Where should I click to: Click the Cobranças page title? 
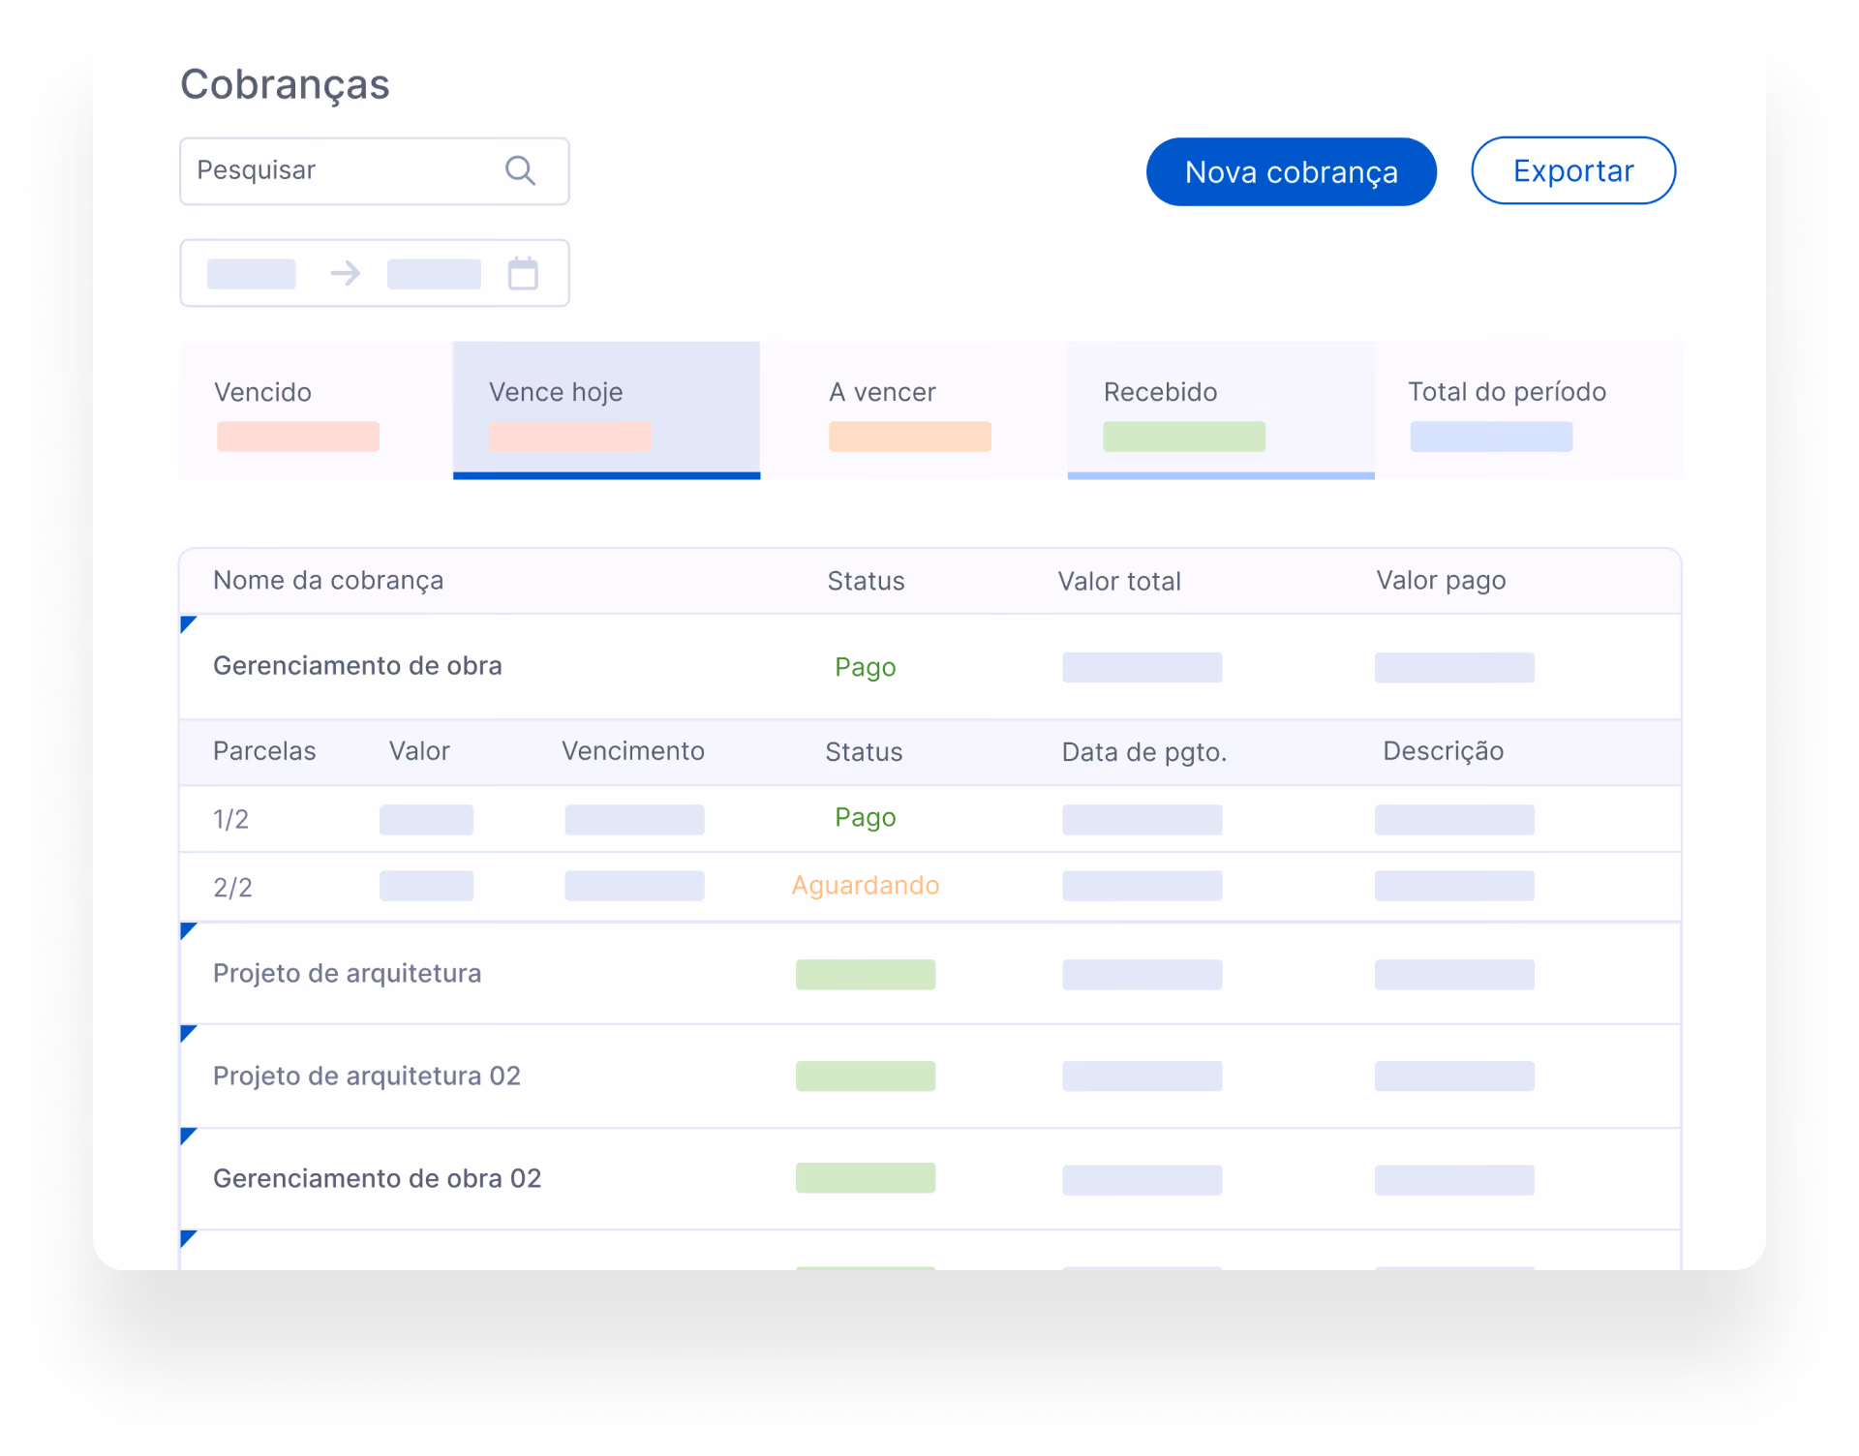pyautogui.click(x=285, y=84)
